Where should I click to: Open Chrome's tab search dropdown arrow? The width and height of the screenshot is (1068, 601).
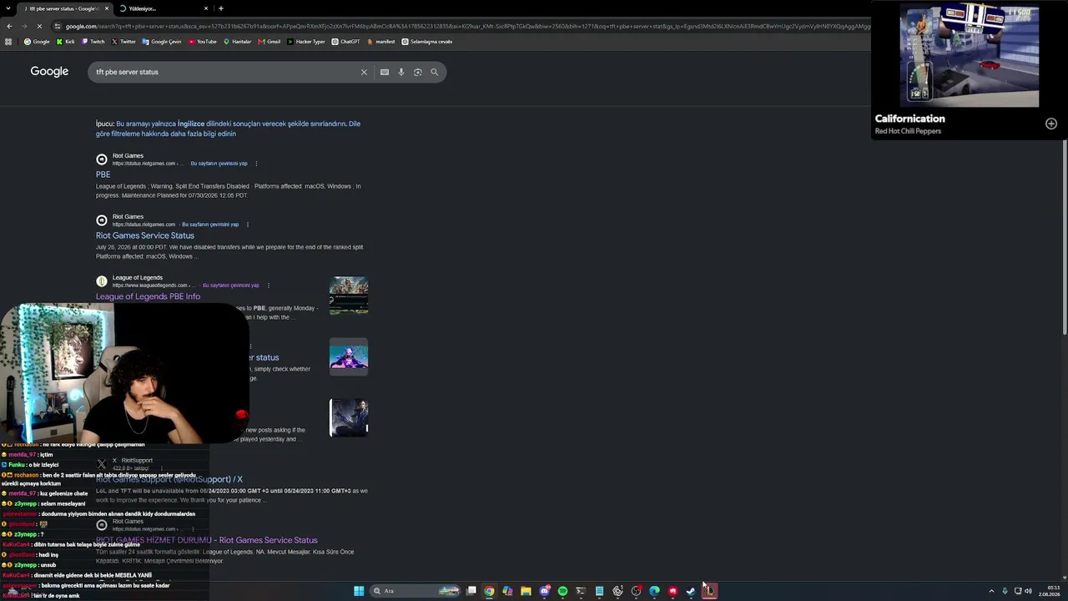click(x=8, y=8)
